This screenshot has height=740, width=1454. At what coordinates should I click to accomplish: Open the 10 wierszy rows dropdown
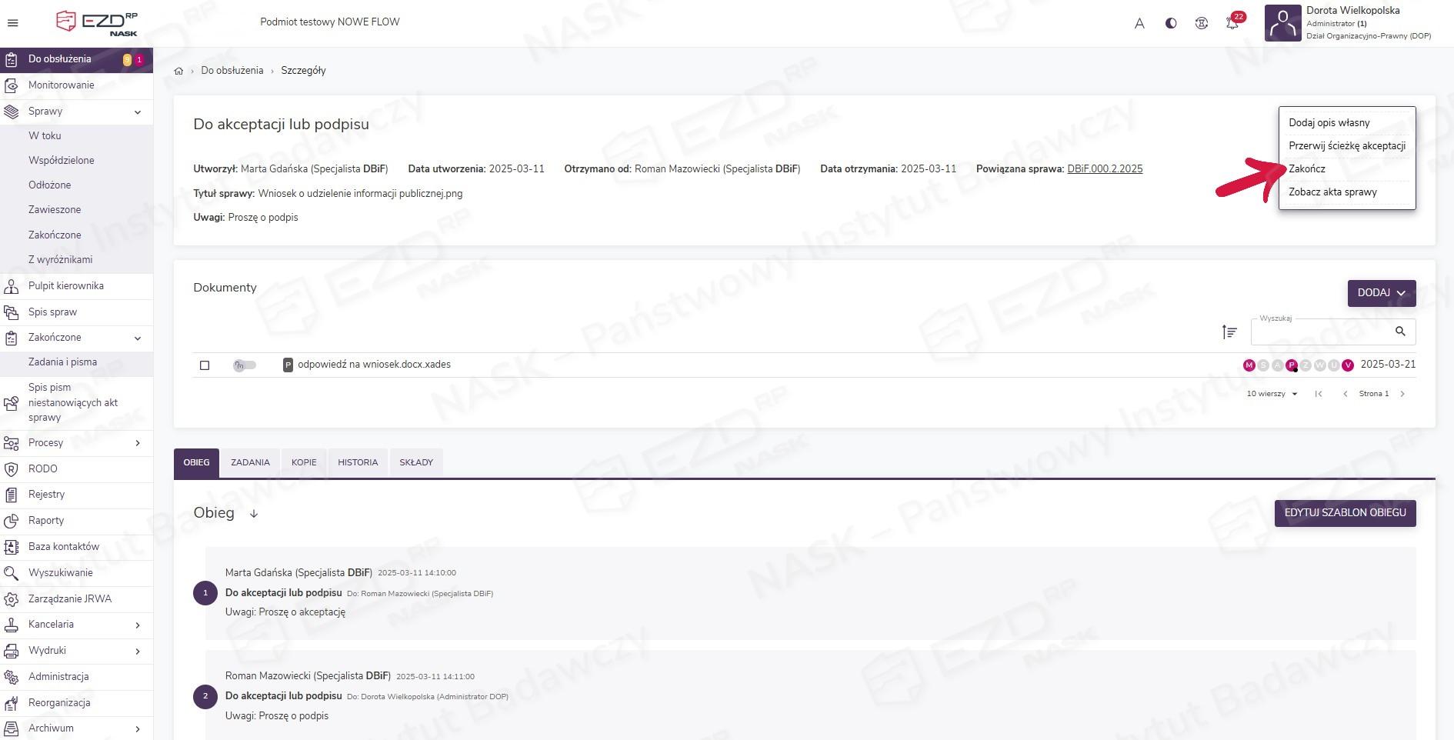[x=1272, y=394]
